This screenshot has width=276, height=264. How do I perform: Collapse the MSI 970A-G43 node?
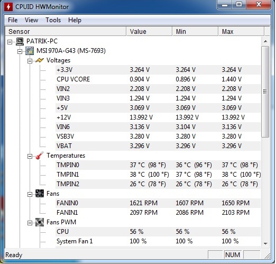[20, 51]
